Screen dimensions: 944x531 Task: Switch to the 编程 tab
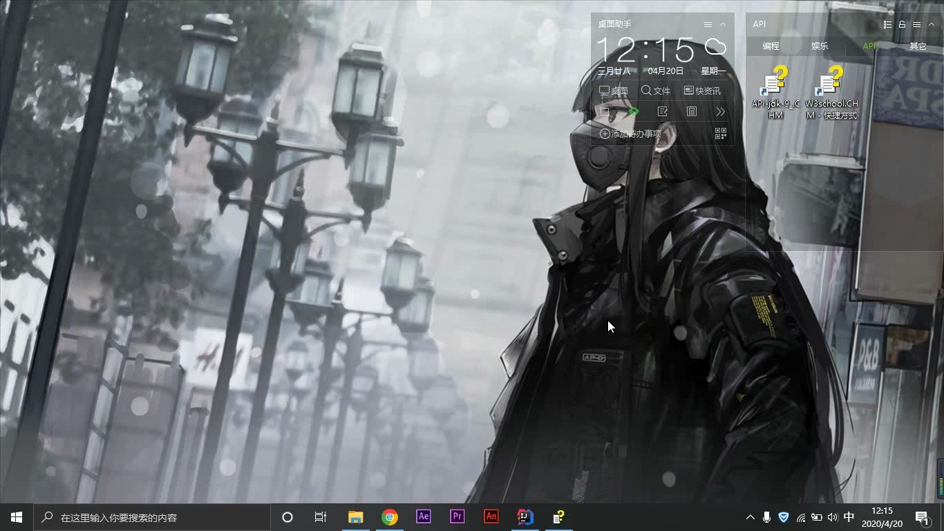pos(771,46)
